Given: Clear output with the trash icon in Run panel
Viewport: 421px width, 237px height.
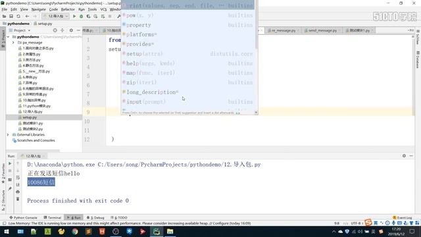Looking at the screenshot, I should click(18, 199).
